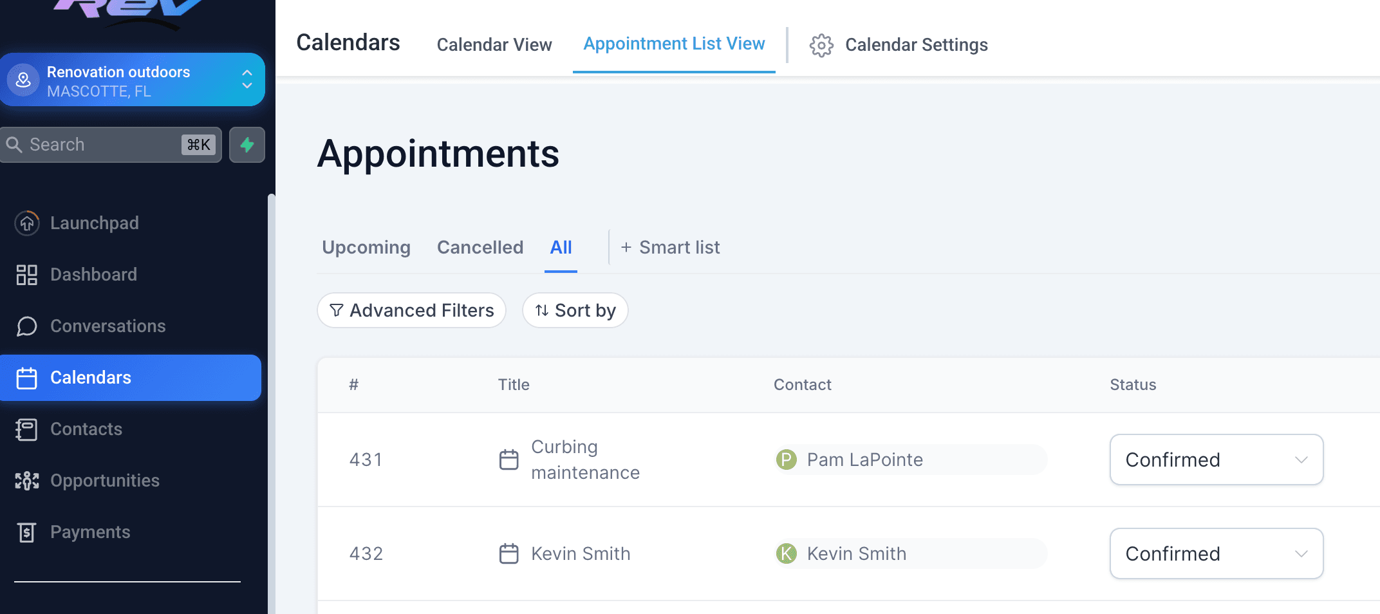This screenshot has height=614, width=1380.
Task: Switch to the Calendar View tab
Action: click(494, 44)
